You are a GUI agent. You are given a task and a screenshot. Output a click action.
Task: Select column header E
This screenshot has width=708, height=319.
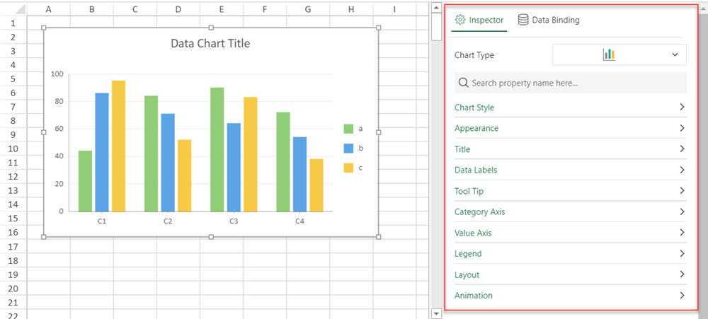pyautogui.click(x=222, y=9)
